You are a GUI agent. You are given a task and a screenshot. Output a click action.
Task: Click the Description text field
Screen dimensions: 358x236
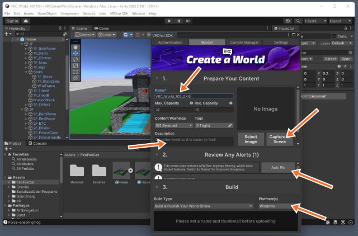tap(194, 141)
